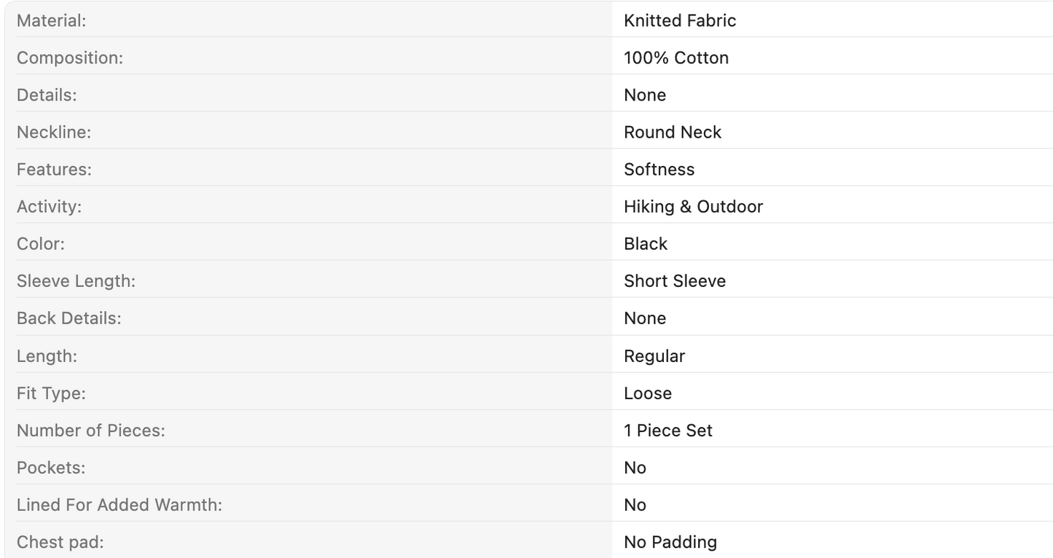Select the Chest pad label
The image size is (1053, 558).
pos(60,541)
